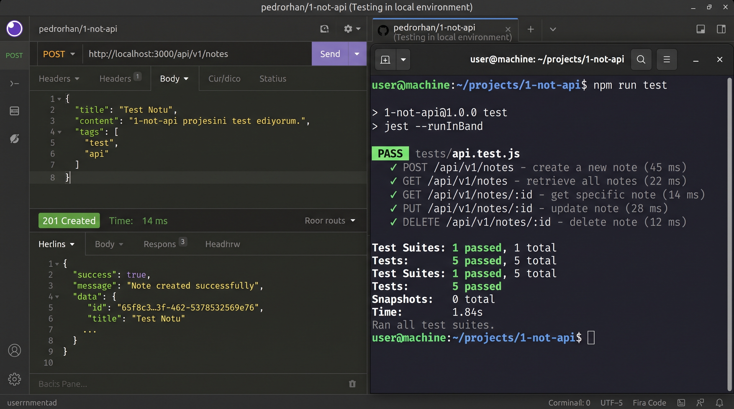Open the terminal prompt icon in sidebar
Image resolution: width=734 pixels, height=409 pixels.
14,83
